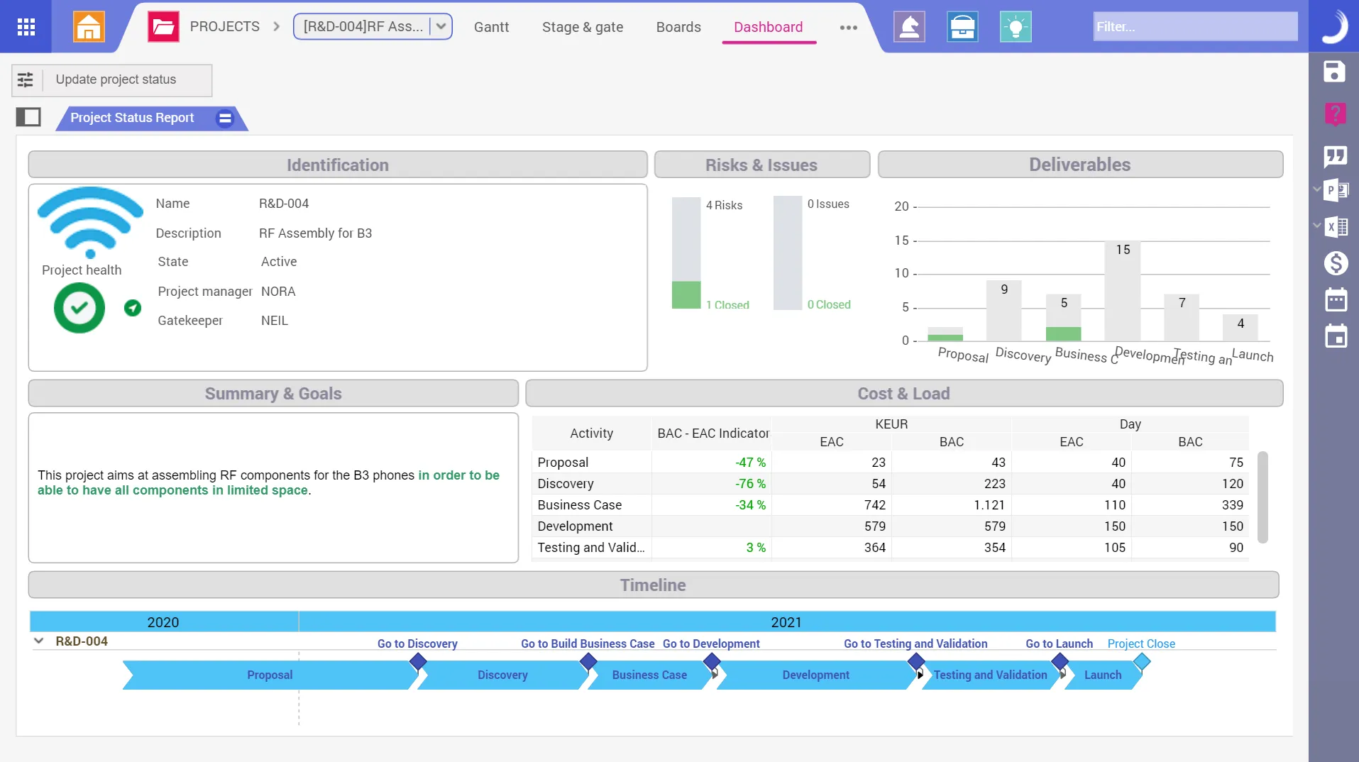Image resolution: width=1359 pixels, height=762 pixels.
Task: Open the help question mark icon
Action: [1334, 114]
